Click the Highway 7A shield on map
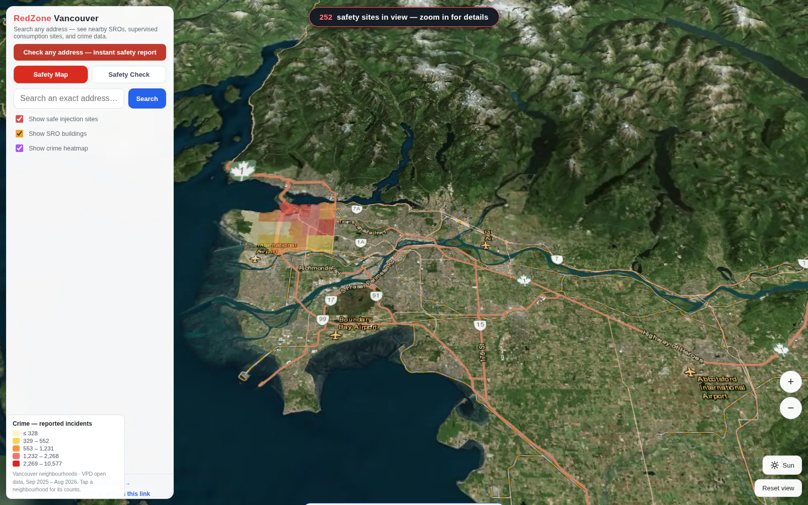Screen dimensions: 808x505 357,209
